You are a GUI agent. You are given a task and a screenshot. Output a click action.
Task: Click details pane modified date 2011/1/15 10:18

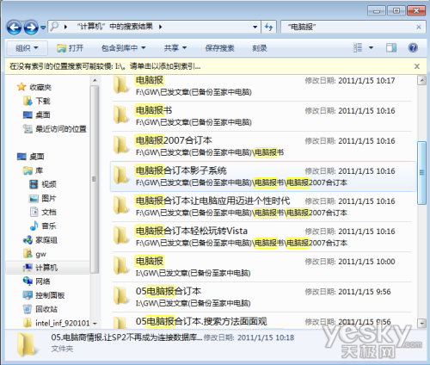pos(266,337)
